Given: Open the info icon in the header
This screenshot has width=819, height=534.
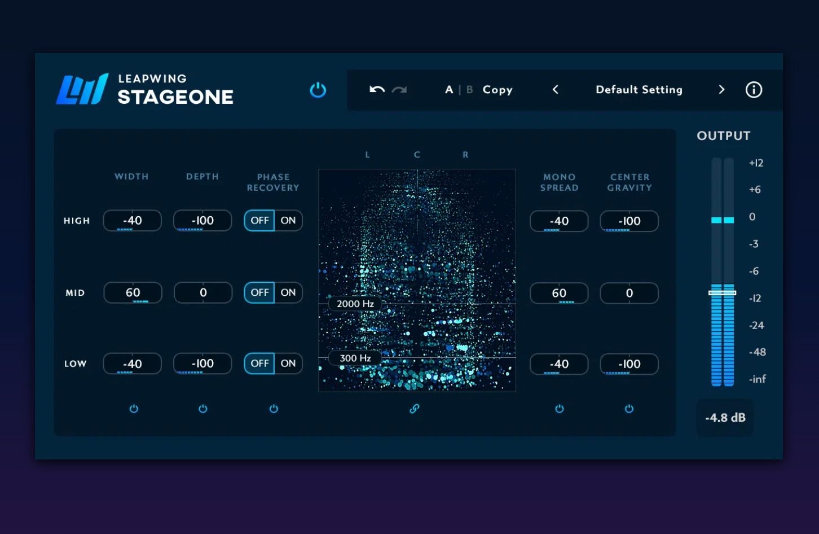Looking at the screenshot, I should pyautogui.click(x=754, y=90).
